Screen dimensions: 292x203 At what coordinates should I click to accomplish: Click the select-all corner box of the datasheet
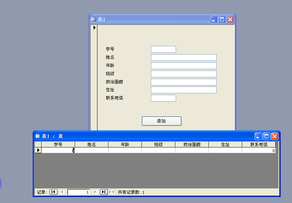point(38,144)
